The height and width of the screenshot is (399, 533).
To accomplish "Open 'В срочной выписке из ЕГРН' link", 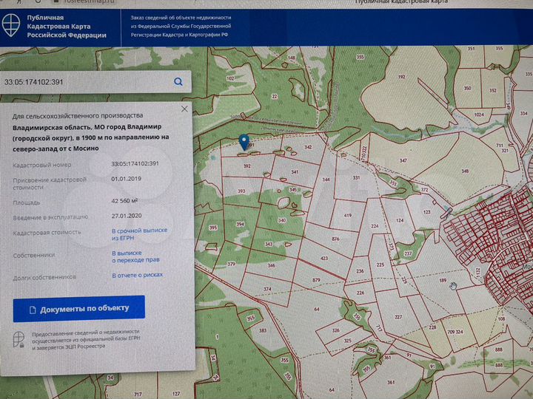I will click(x=139, y=234).
